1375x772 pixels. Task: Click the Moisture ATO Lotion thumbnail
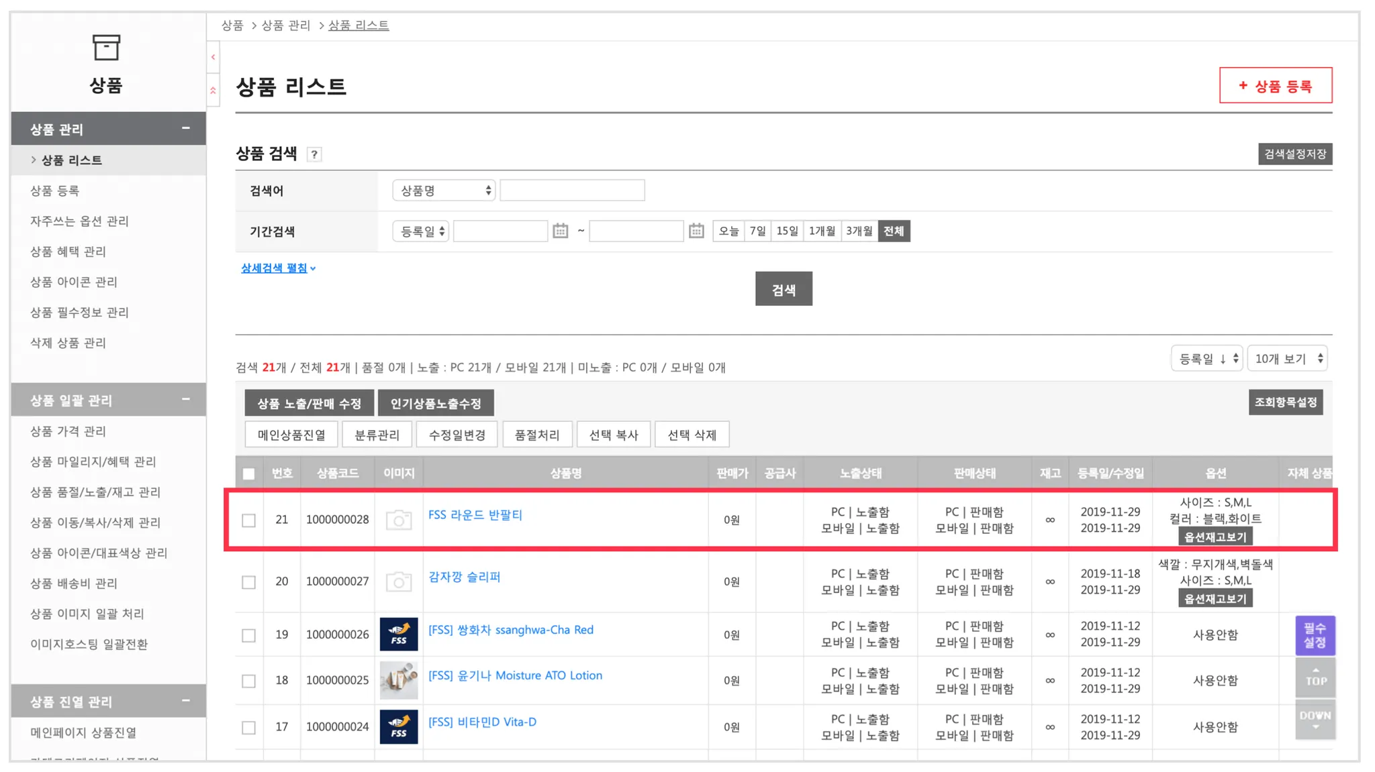pos(399,680)
